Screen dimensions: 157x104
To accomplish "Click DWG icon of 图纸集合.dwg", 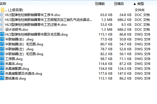I will 2,78.
